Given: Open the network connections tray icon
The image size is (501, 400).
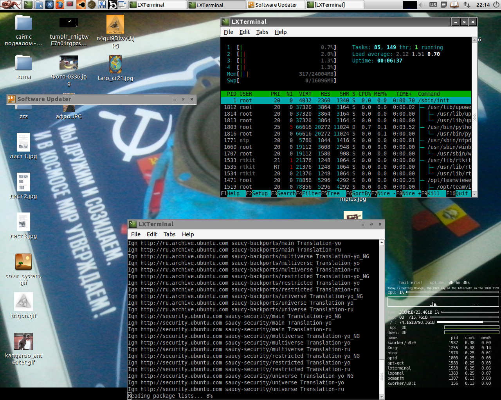Looking at the screenshot, I should (467, 5).
